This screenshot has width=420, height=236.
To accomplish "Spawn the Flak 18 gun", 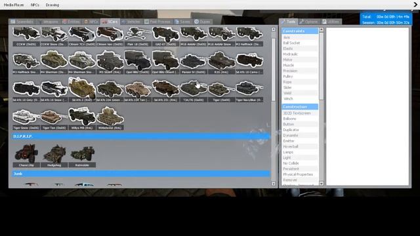I will [138, 37].
